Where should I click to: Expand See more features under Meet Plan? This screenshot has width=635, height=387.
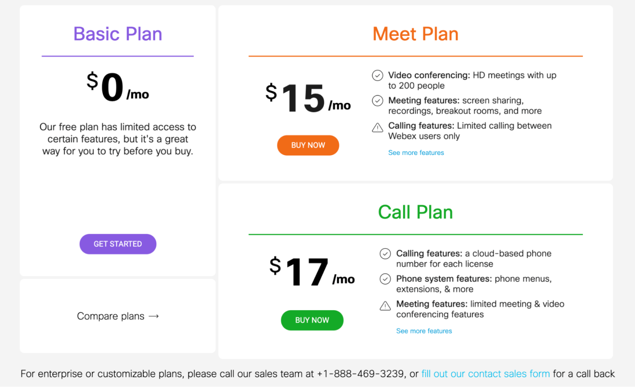(x=416, y=153)
